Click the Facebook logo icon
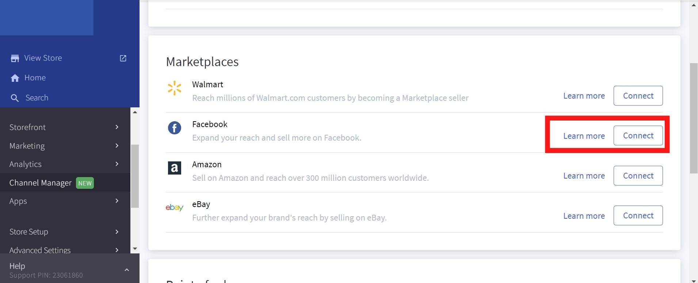 (x=174, y=128)
